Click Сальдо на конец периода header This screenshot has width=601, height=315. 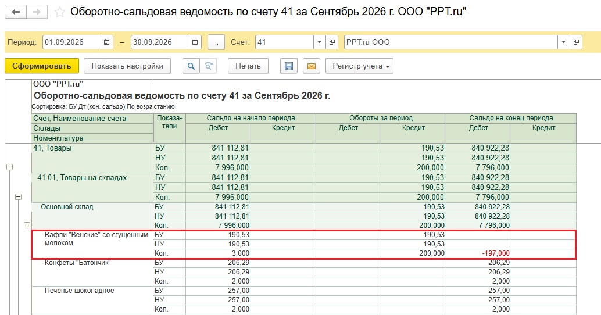[x=511, y=118]
